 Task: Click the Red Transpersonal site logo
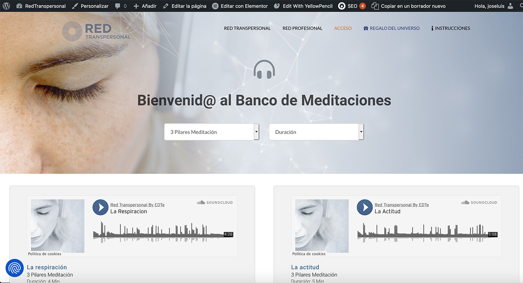96,31
